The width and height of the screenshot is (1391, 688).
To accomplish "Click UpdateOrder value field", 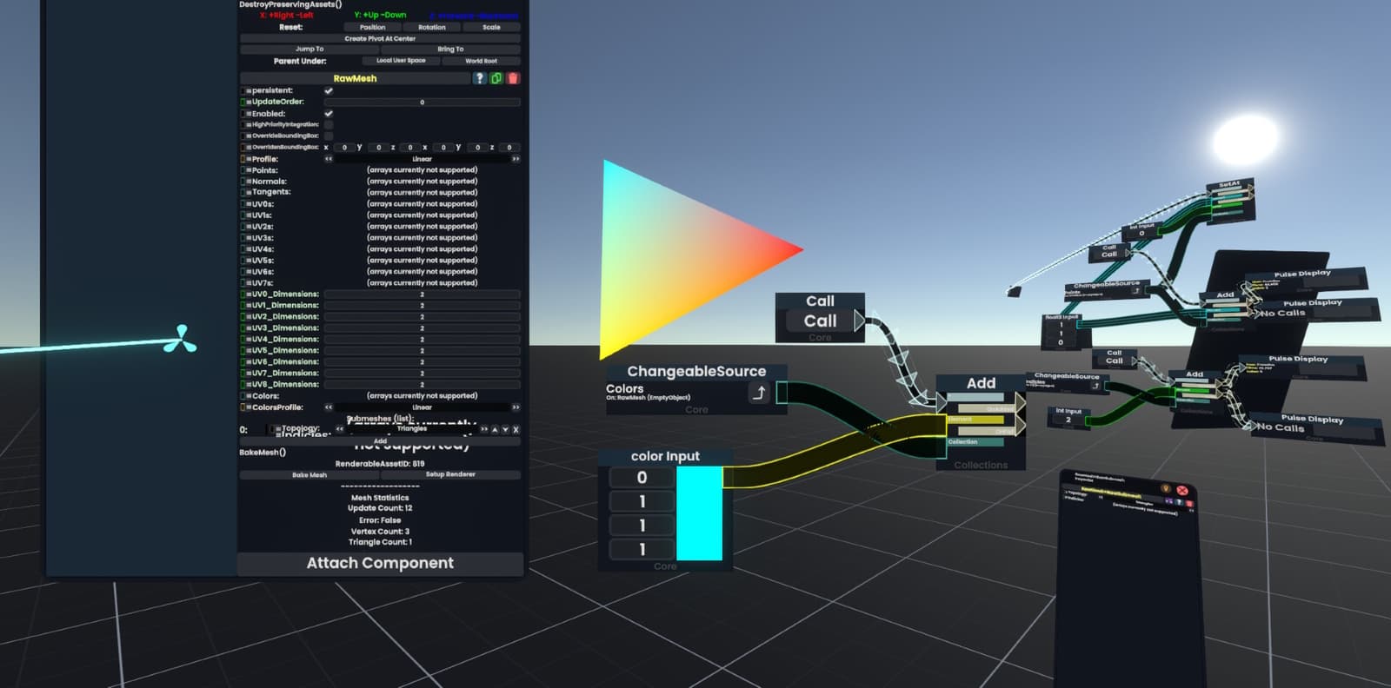I will (x=423, y=102).
